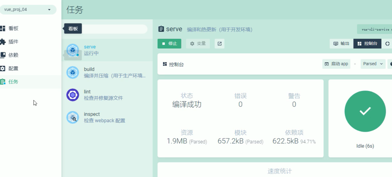Click the configuration (配置) gear icon

[x=3, y=68]
